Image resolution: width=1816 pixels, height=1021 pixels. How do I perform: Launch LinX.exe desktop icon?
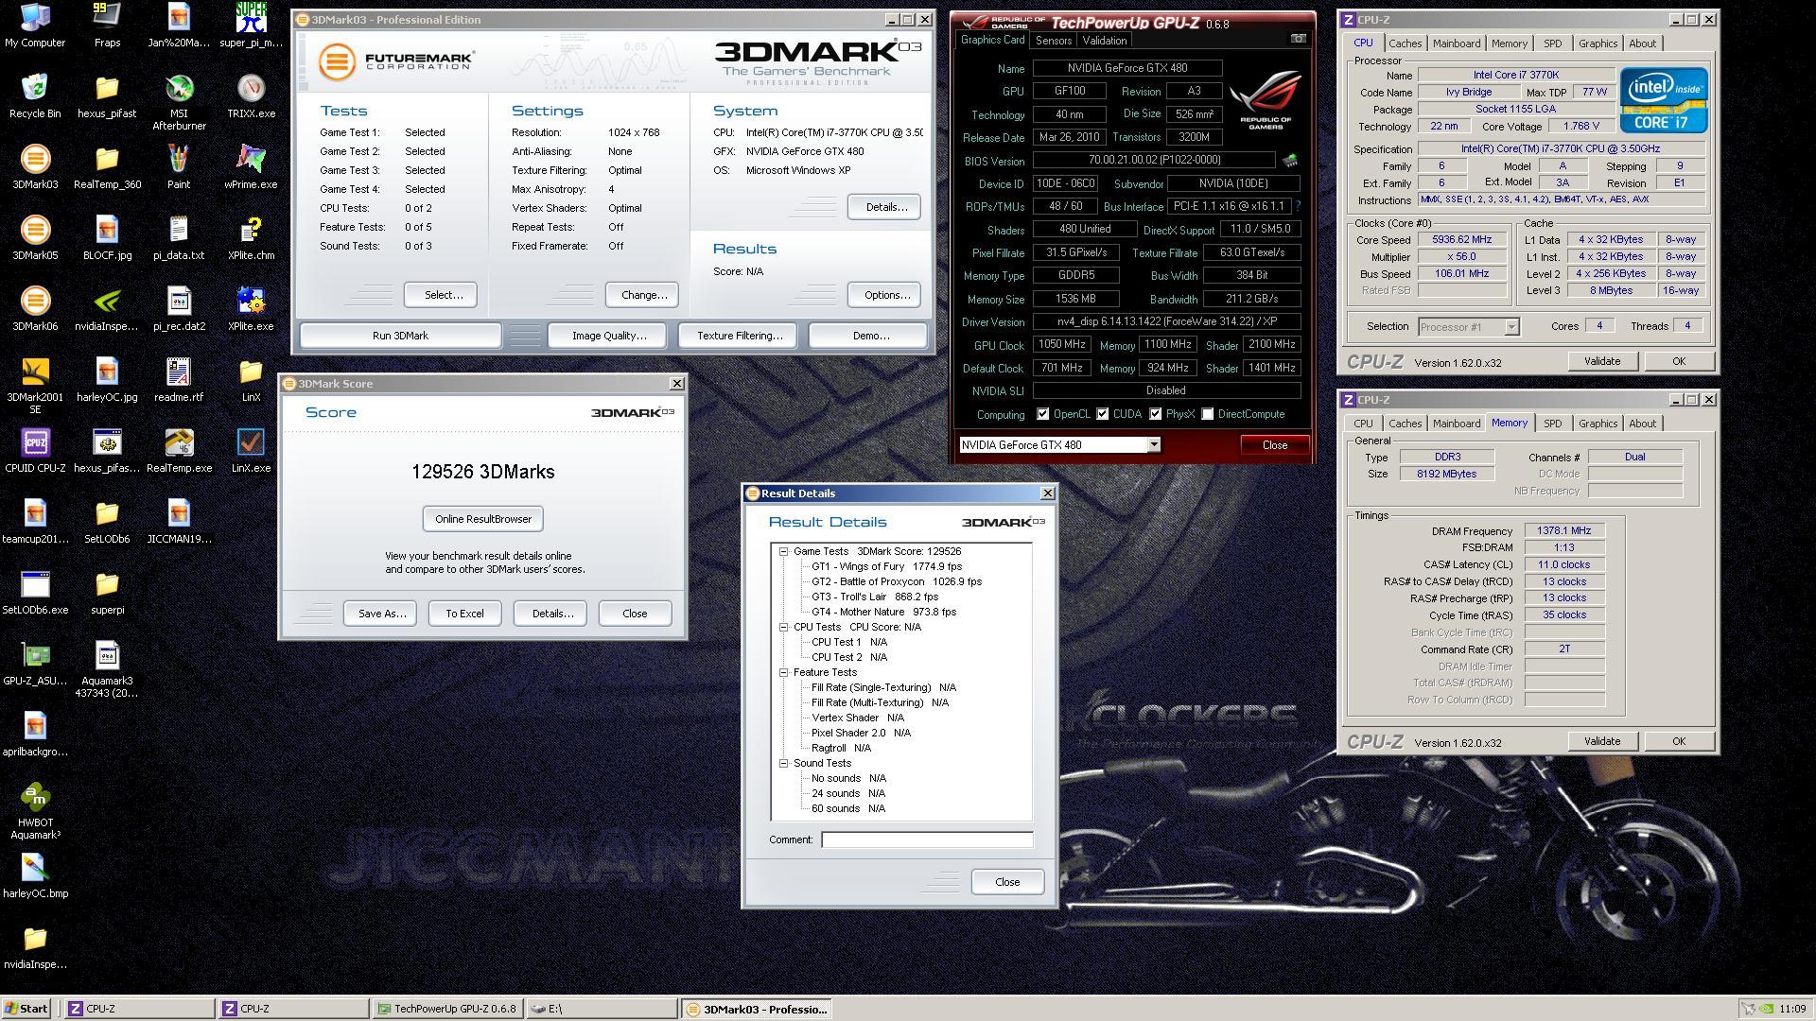(x=251, y=451)
